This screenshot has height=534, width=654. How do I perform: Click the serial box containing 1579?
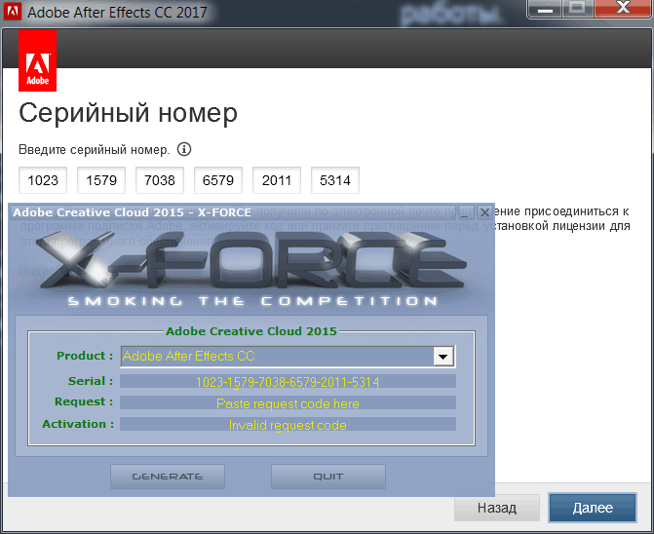[101, 180]
